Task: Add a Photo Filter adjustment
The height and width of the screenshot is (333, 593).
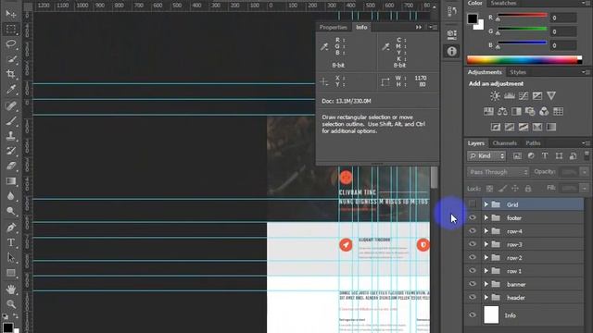Action: (x=530, y=111)
